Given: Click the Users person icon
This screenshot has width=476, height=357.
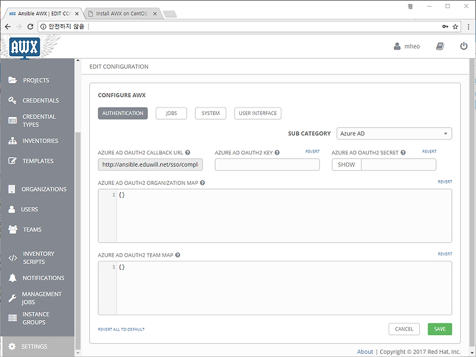Looking at the screenshot, I should (12, 209).
